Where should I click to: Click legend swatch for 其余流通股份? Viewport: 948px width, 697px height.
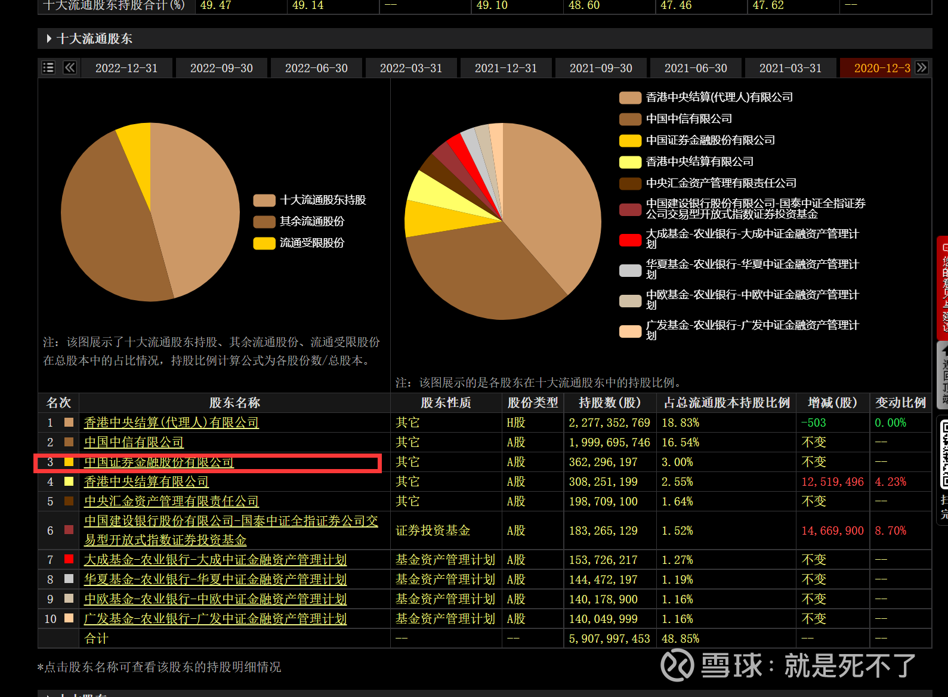[x=264, y=221]
